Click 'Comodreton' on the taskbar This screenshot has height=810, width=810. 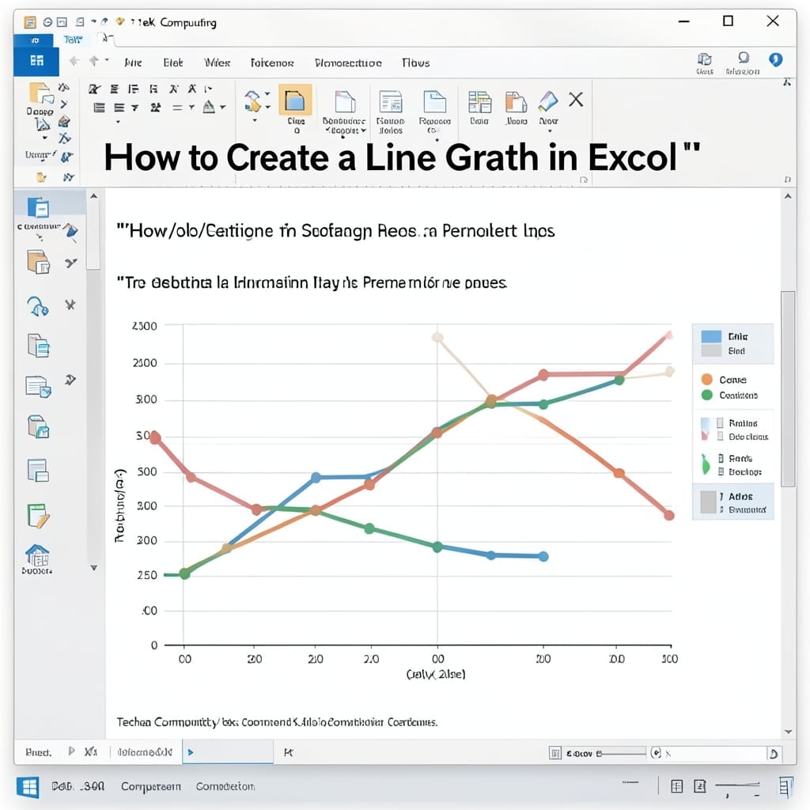click(x=225, y=786)
